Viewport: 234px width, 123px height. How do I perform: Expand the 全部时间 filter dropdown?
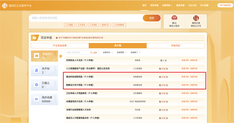[108, 52]
